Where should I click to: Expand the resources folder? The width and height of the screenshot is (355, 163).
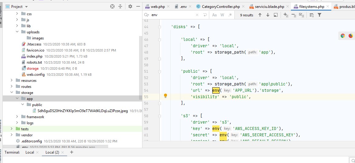[12, 80]
